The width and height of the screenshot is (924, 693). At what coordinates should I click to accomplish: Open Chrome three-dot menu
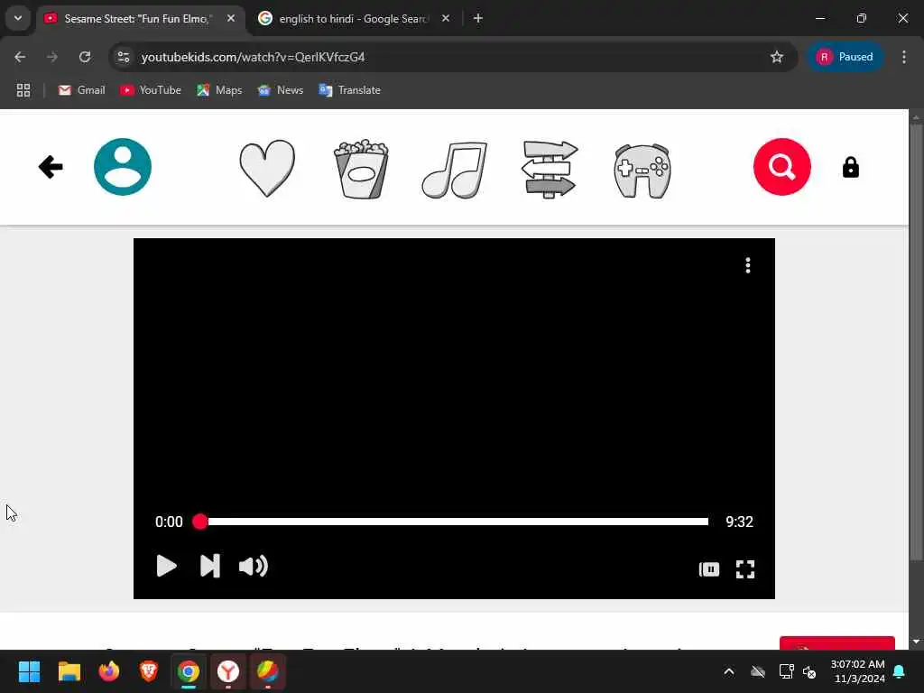pyautogui.click(x=904, y=57)
